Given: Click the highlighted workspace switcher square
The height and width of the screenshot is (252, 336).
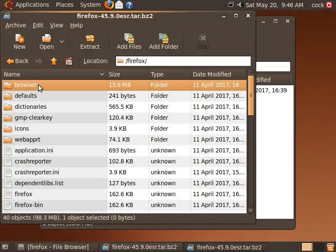Looking at the screenshot, I should tap(307, 247).
